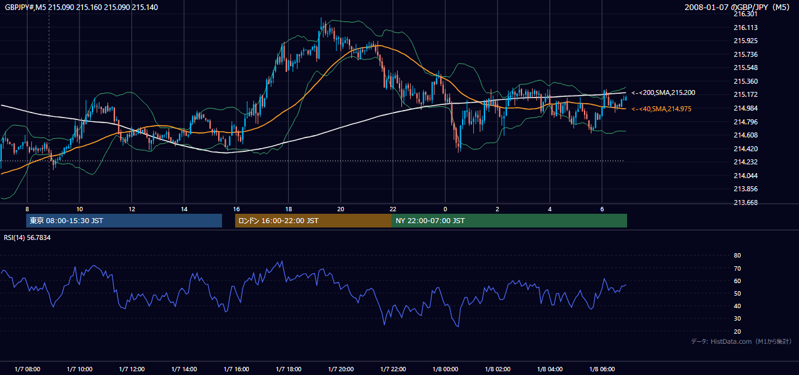This screenshot has width=799, height=375.
Task: Click price axis value 216.301
Action: coord(745,14)
